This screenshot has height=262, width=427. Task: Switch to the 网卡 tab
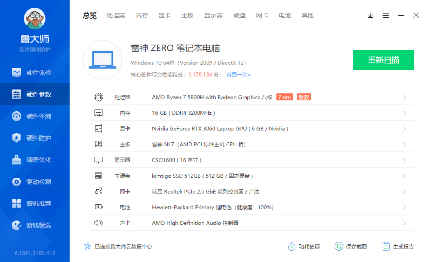262,15
